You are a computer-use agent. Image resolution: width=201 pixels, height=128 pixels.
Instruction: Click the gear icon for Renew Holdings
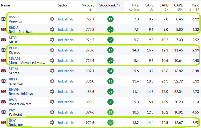52,92
